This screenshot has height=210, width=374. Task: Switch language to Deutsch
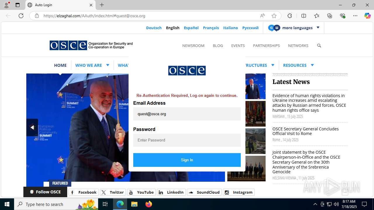[154, 28]
